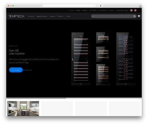Image resolution: width=148 pixels, height=125 pixels.
Task: Click the previous slide arrow on hero
Action: (73, 59)
